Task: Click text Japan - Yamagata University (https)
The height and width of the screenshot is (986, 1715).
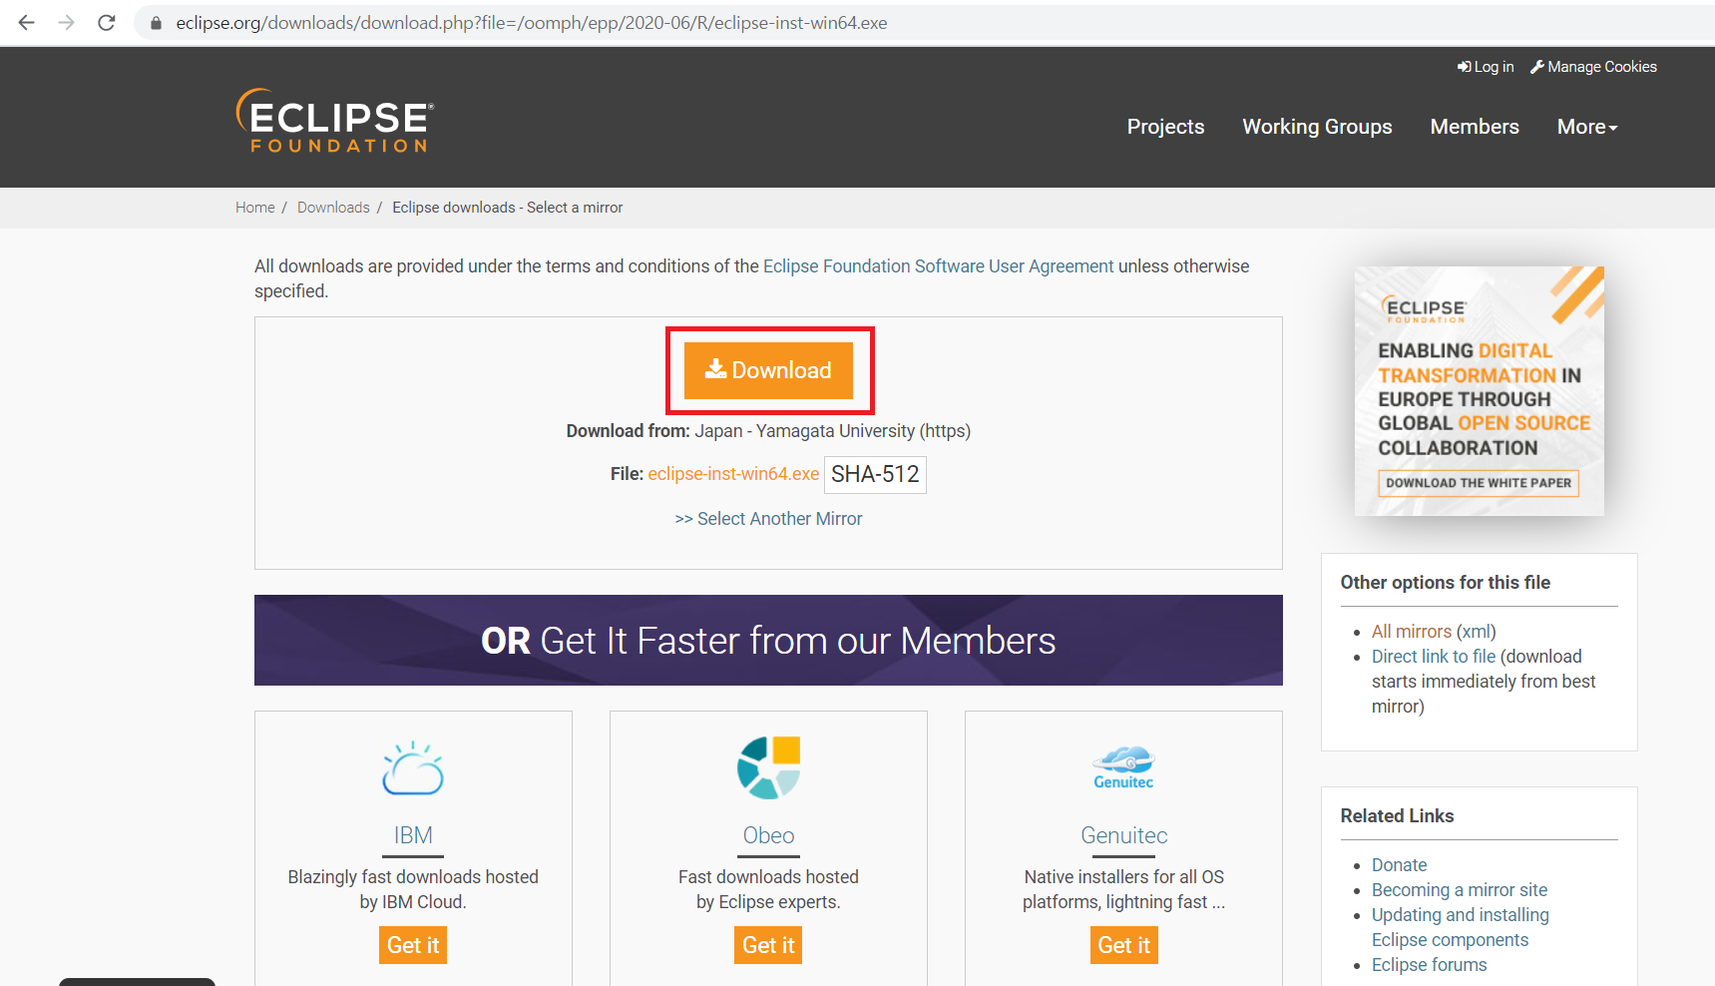Action: tap(832, 431)
